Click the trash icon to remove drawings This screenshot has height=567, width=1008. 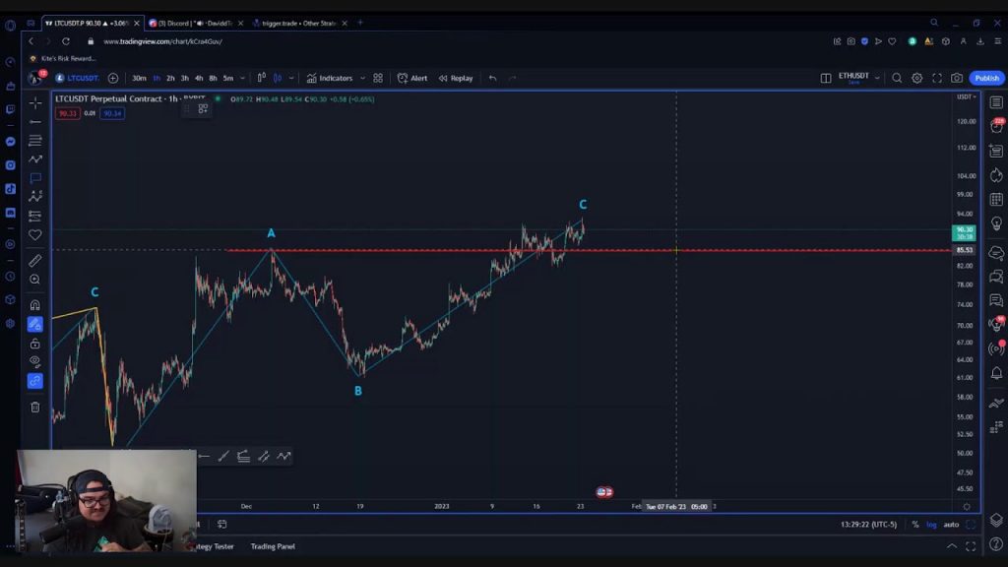click(35, 407)
